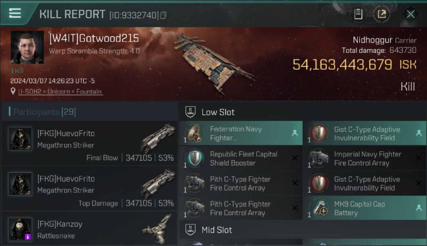Image resolution: width=427 pixels, height=246 pixels.
Task: Select the Participants tab header
Action: (x=45, y=112)
